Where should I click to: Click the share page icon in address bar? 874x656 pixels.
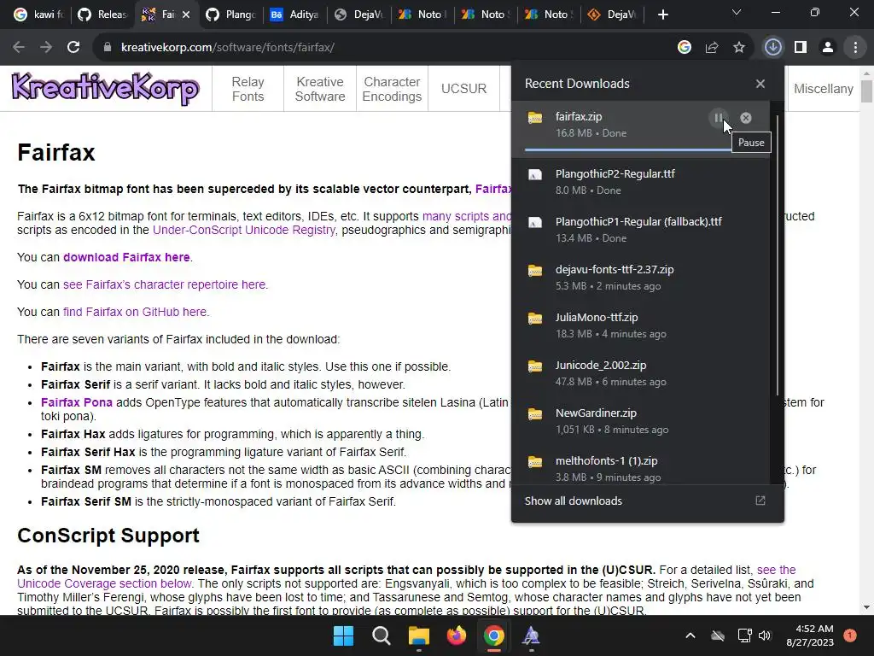tap(712, 48)
